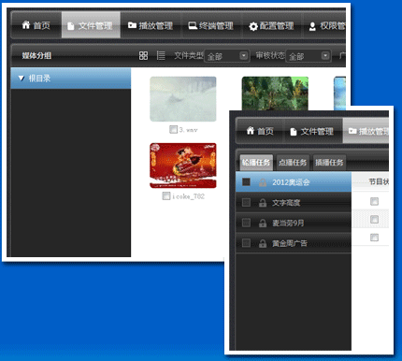The width and height of the screenshot is (402, 361).
Task: Tick the checkbox for 3.wmv
Action: [173, 129]
